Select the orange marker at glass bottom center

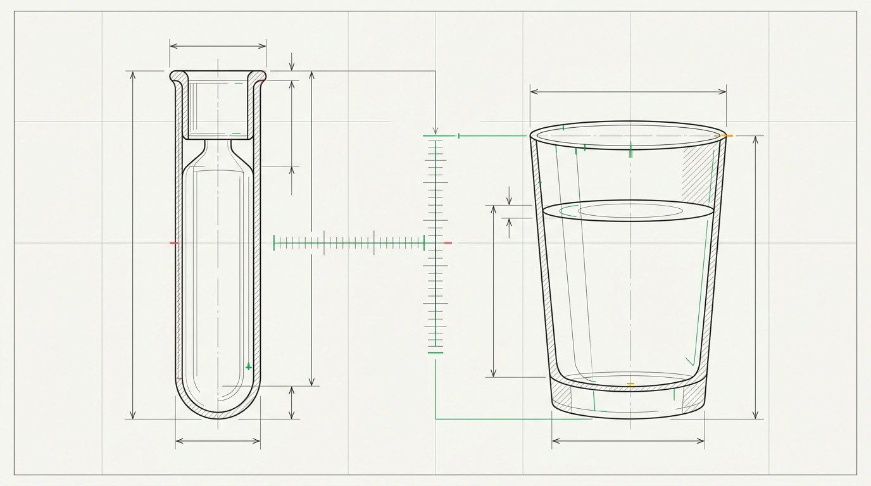tap(630, 384)
